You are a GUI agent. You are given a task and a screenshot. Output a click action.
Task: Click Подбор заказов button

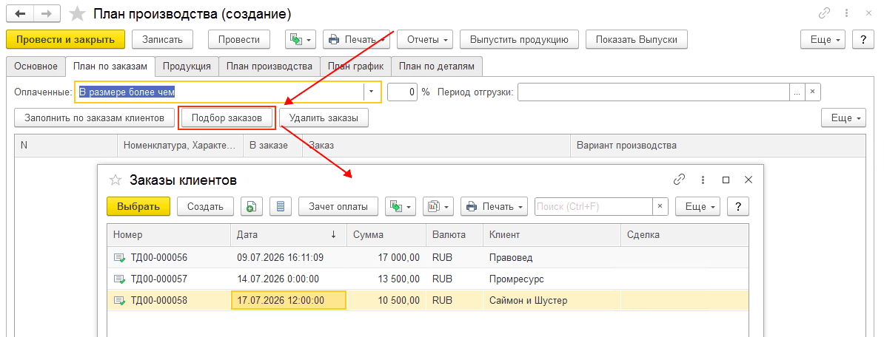(227, 118)
